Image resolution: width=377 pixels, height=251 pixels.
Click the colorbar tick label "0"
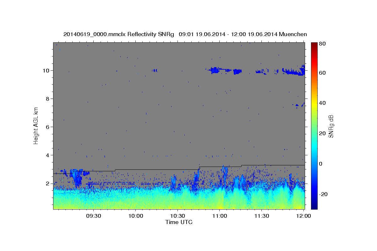tap(321, 164)
